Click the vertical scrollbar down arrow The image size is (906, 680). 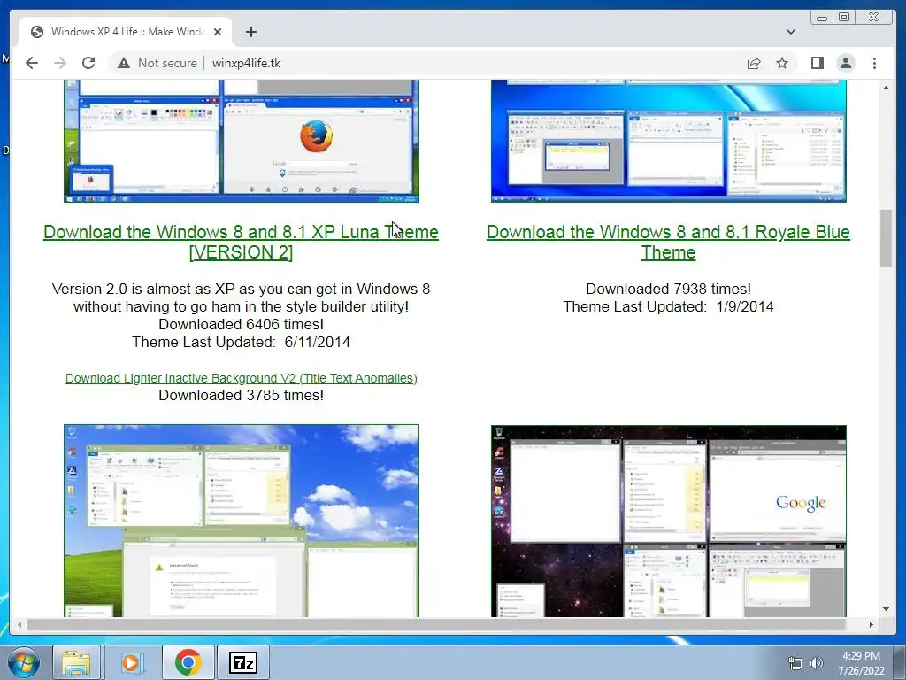886,609
